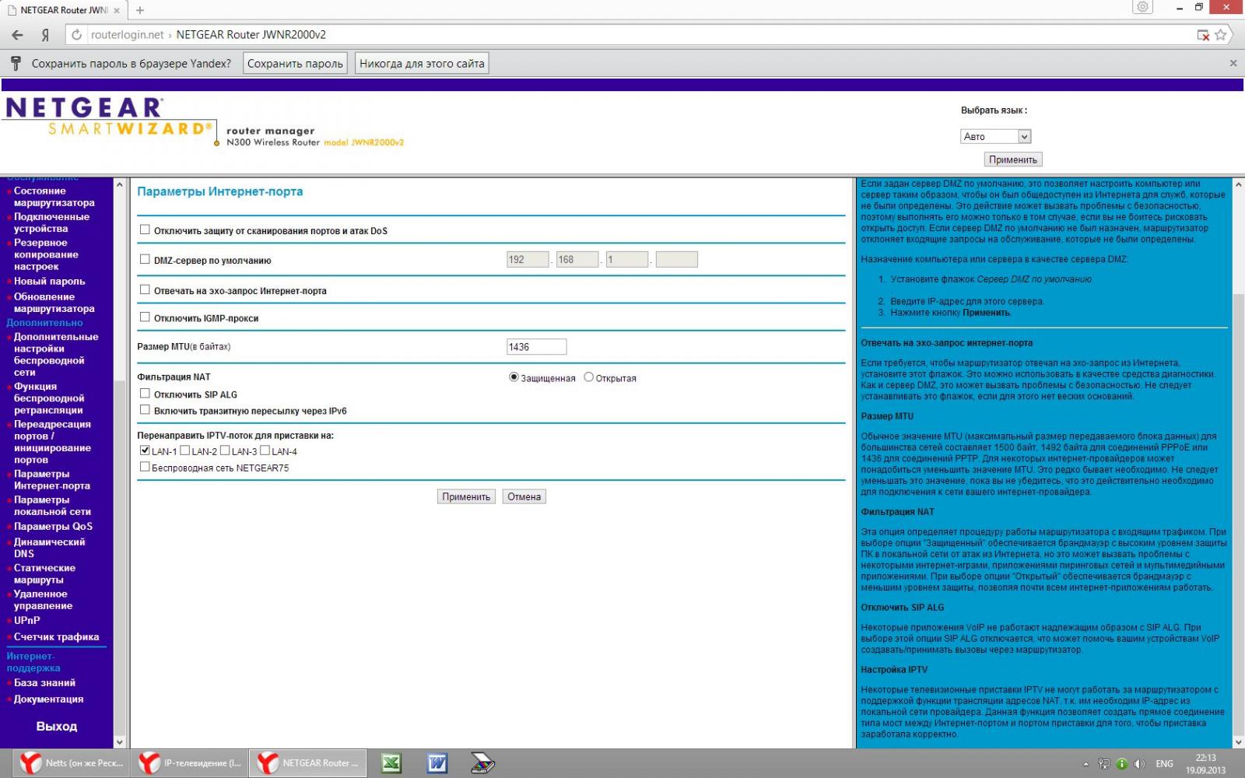
Task: Click the help panel scrollbar thumb
Action: coord(1239,513)
